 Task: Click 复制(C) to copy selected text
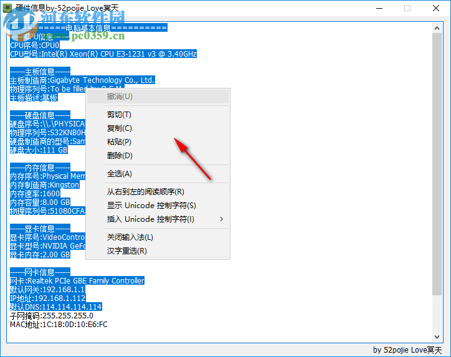(x=158, y=128)
